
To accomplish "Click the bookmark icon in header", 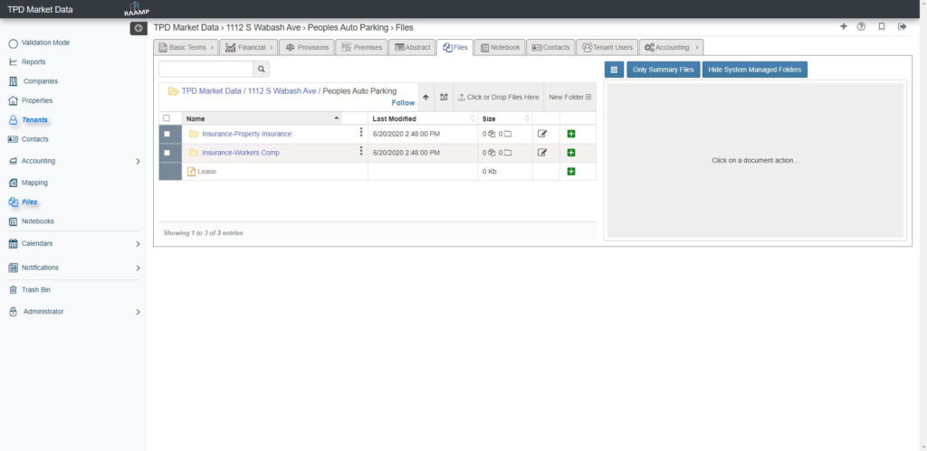I will click(x=882, y=27).
